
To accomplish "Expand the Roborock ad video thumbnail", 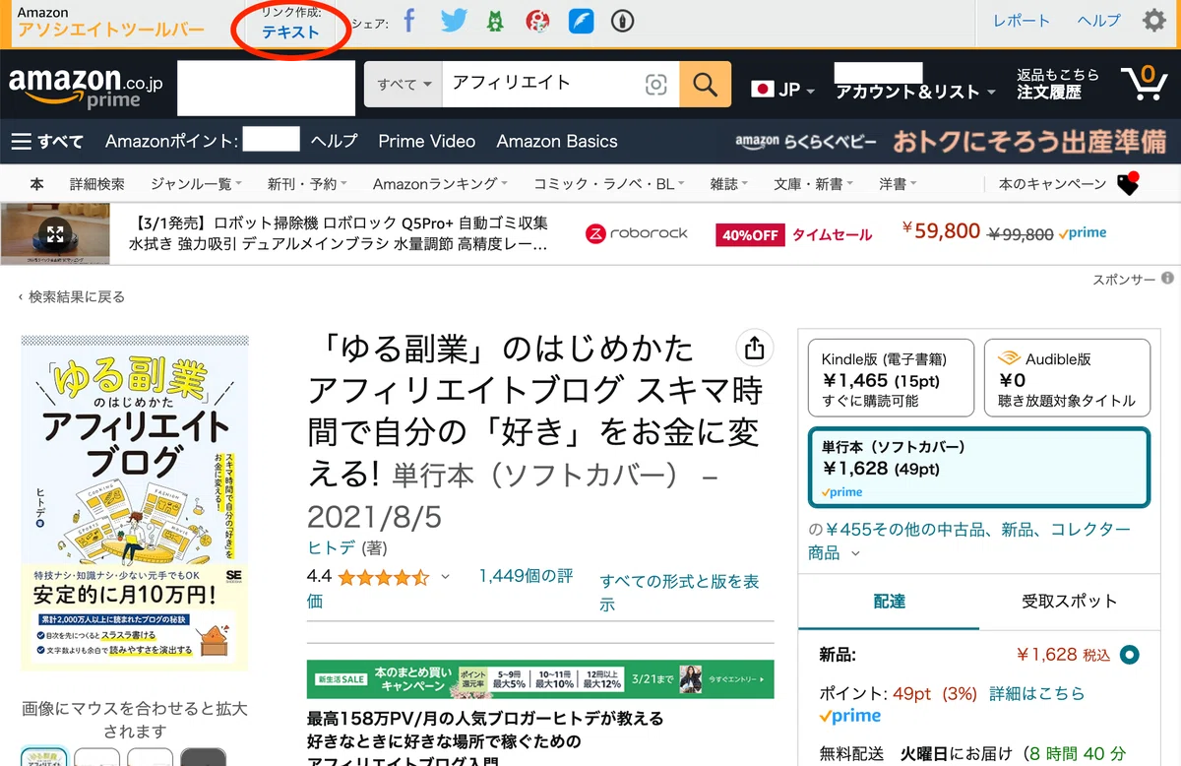I will pyautogui.click(x=55, y=234).
